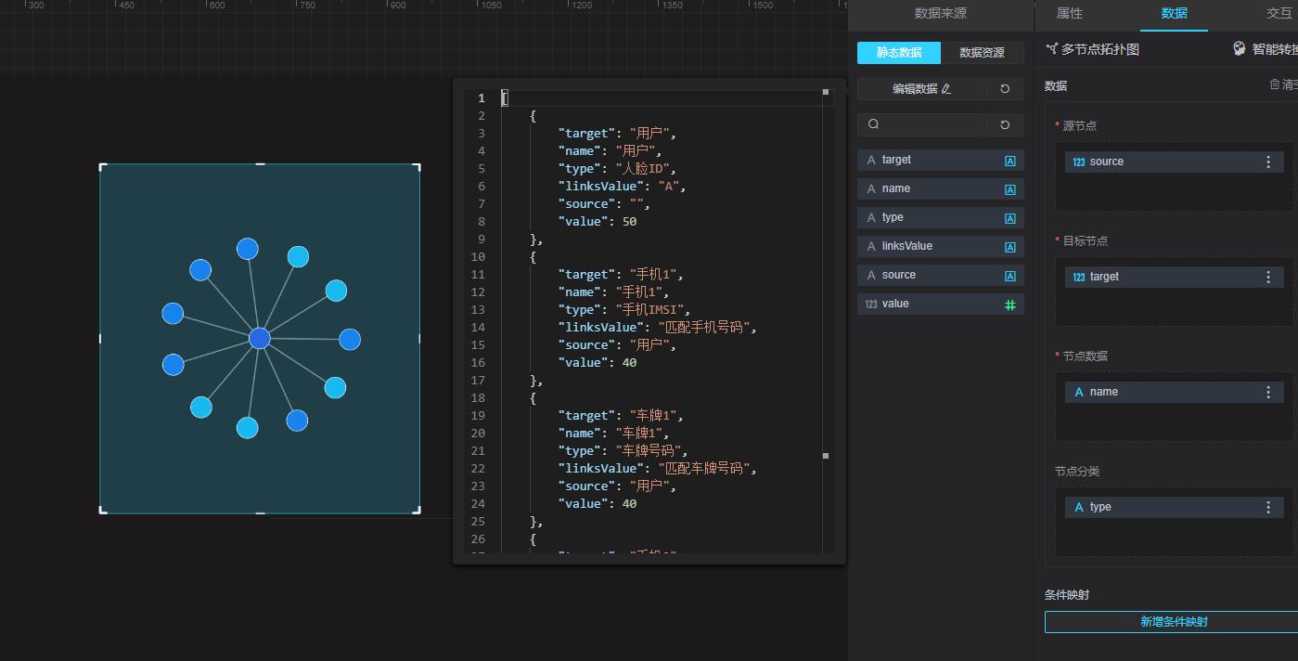Open options menu for target in 目标节点
Viewport: 1298px width, 661px height.
coord(1268,277)
